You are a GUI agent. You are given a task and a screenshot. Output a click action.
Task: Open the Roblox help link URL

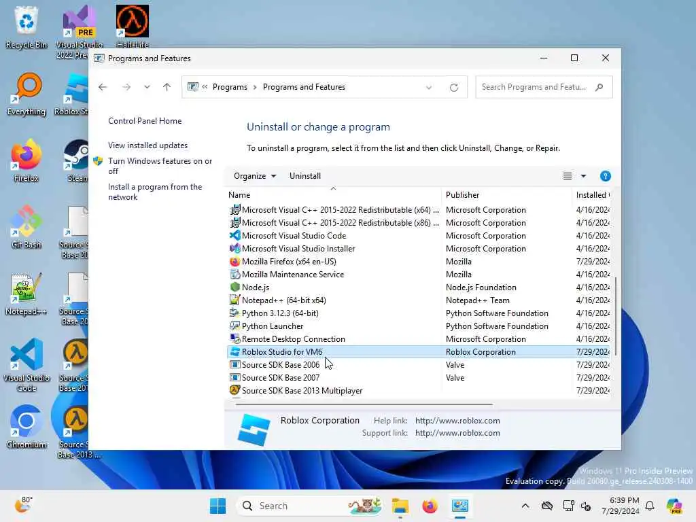point(457,421)
